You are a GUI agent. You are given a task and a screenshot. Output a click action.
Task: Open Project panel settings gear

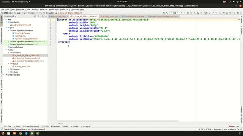point(43,16)
